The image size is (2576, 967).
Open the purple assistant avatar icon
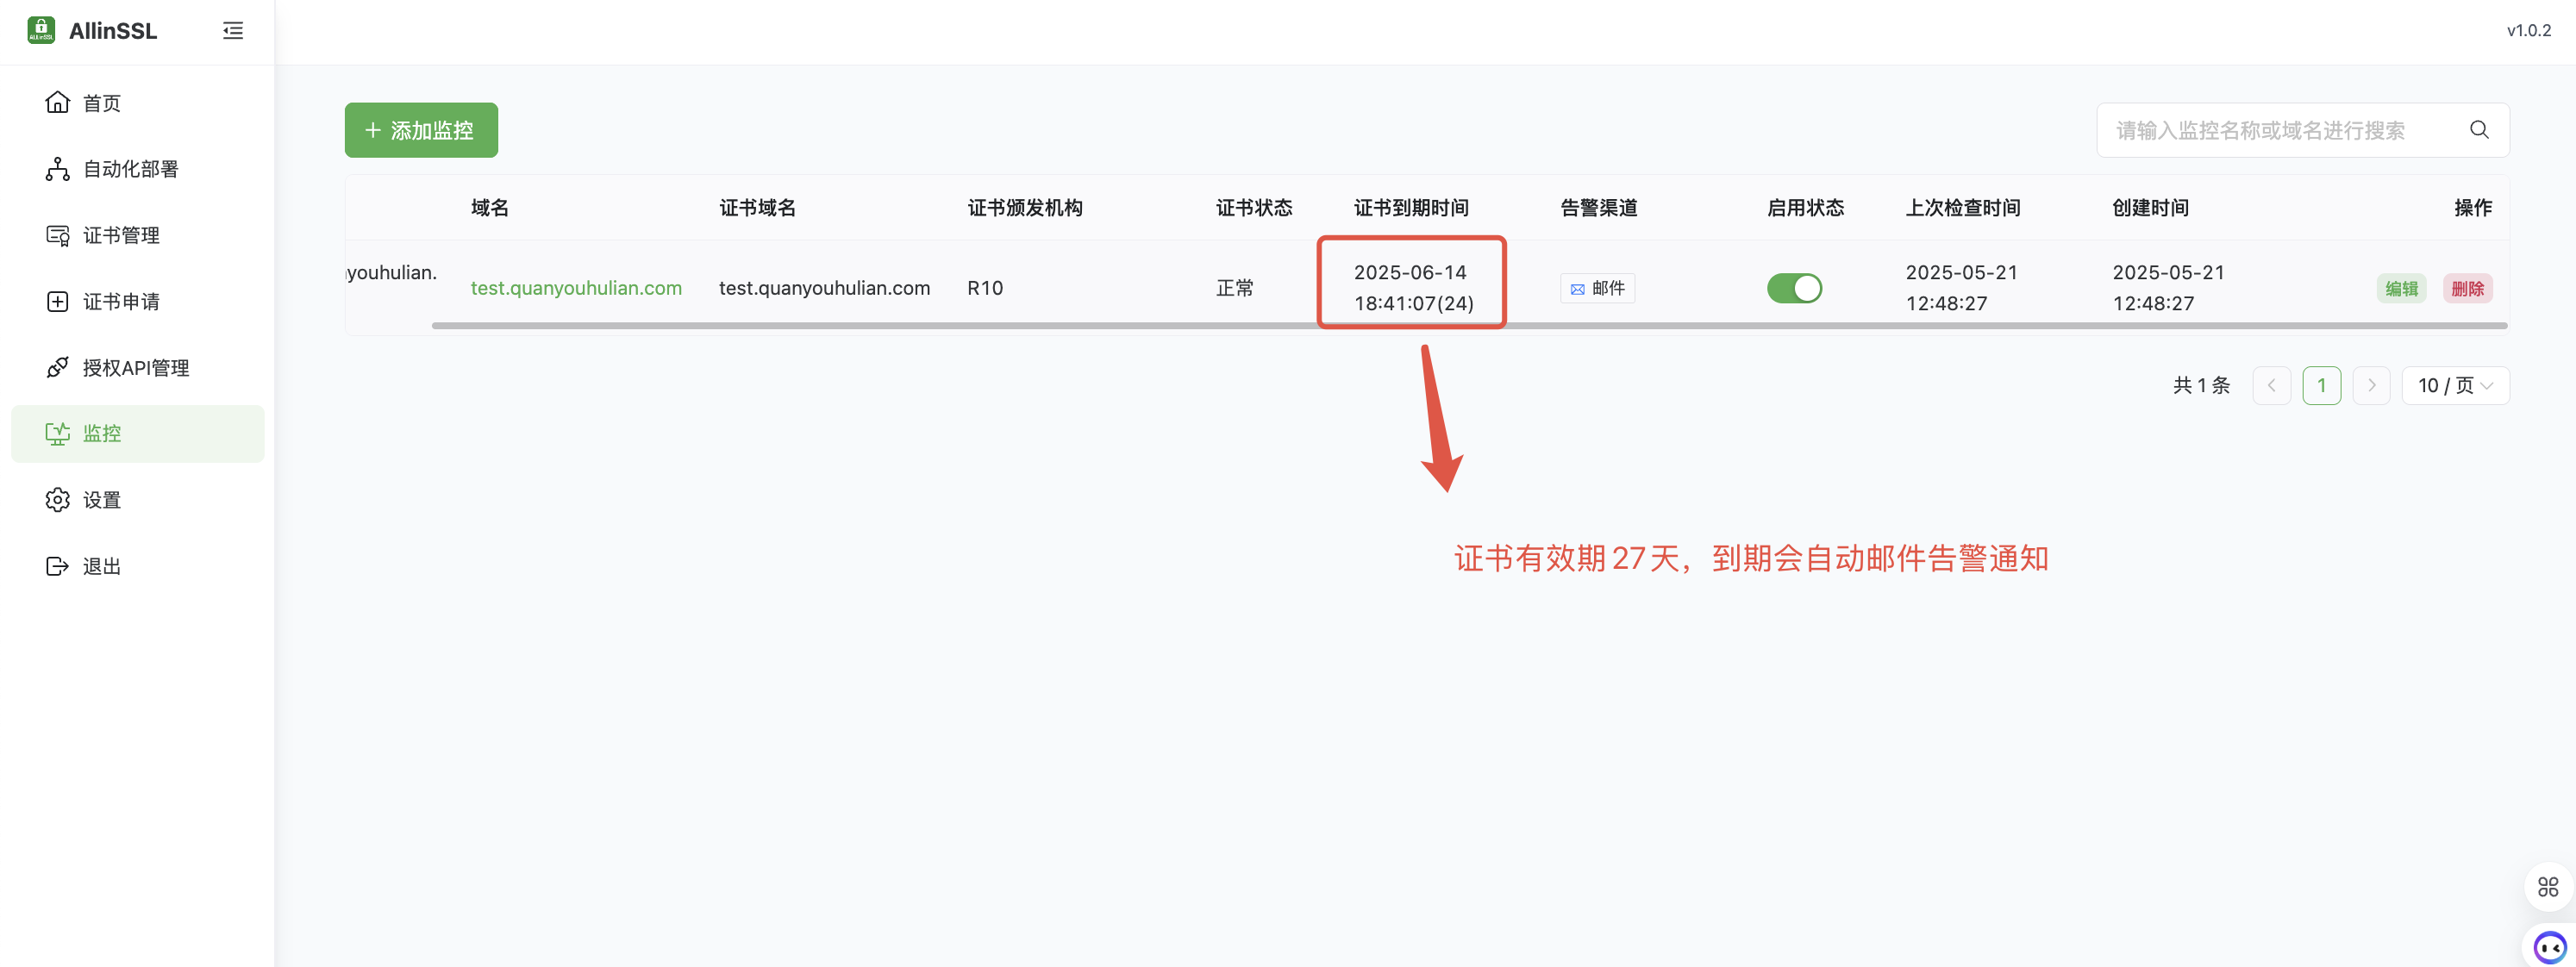[2548, 946]
